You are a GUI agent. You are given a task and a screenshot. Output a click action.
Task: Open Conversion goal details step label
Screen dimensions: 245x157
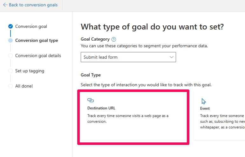pyautogui.click(x=38, y=56)
